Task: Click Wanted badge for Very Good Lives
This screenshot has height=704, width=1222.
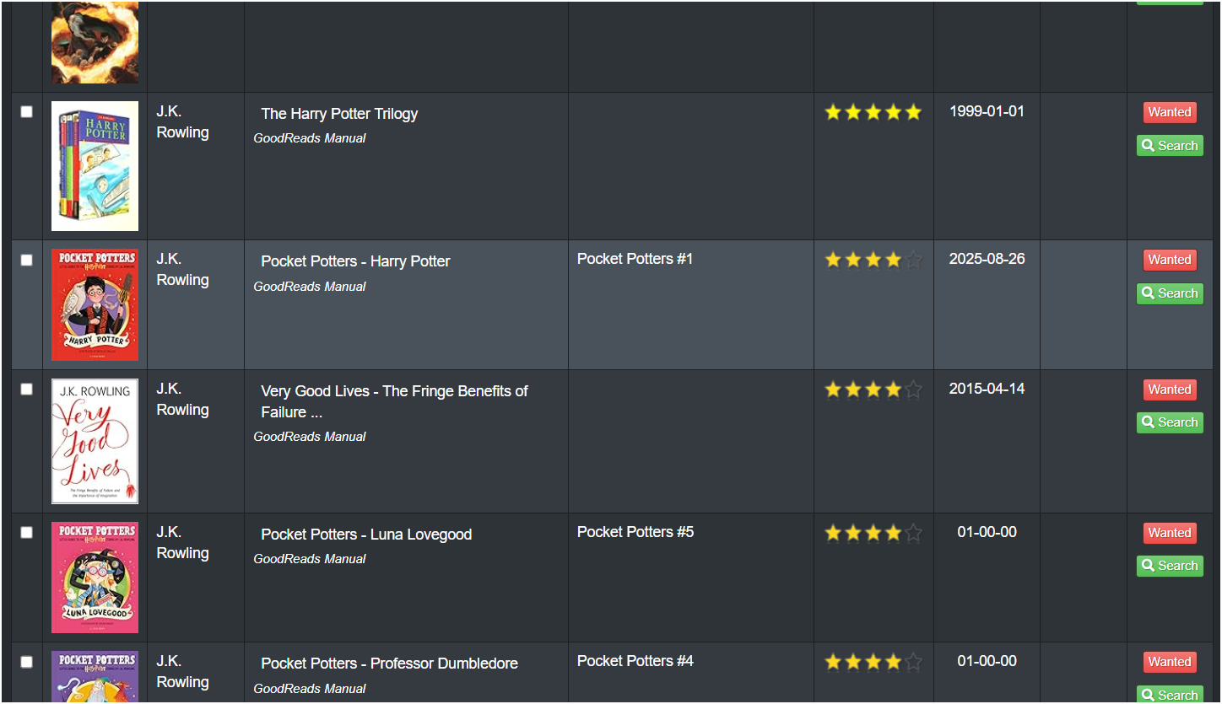Action: tap(1170, 390)
